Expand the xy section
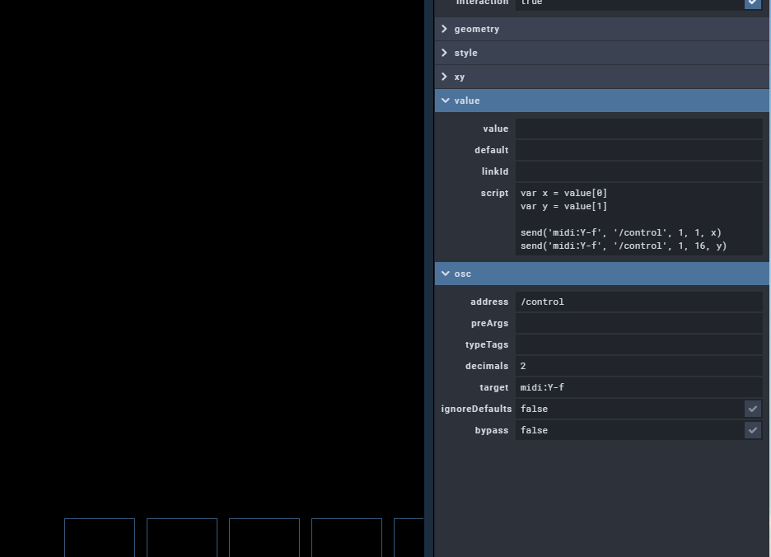The height and width of the screenshot is (557, 771). [602, 77]
